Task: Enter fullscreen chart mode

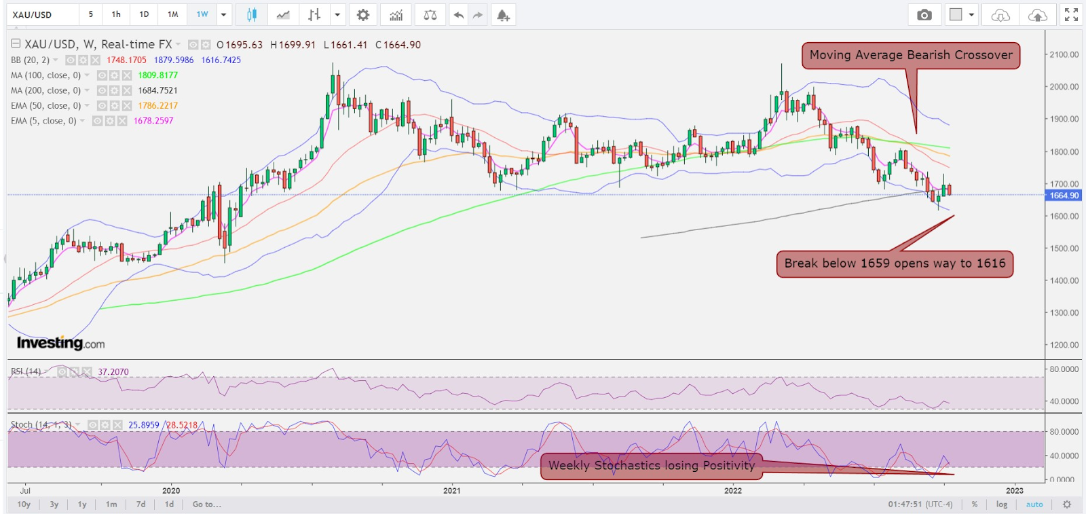Action: click(x=1071, y=15)
